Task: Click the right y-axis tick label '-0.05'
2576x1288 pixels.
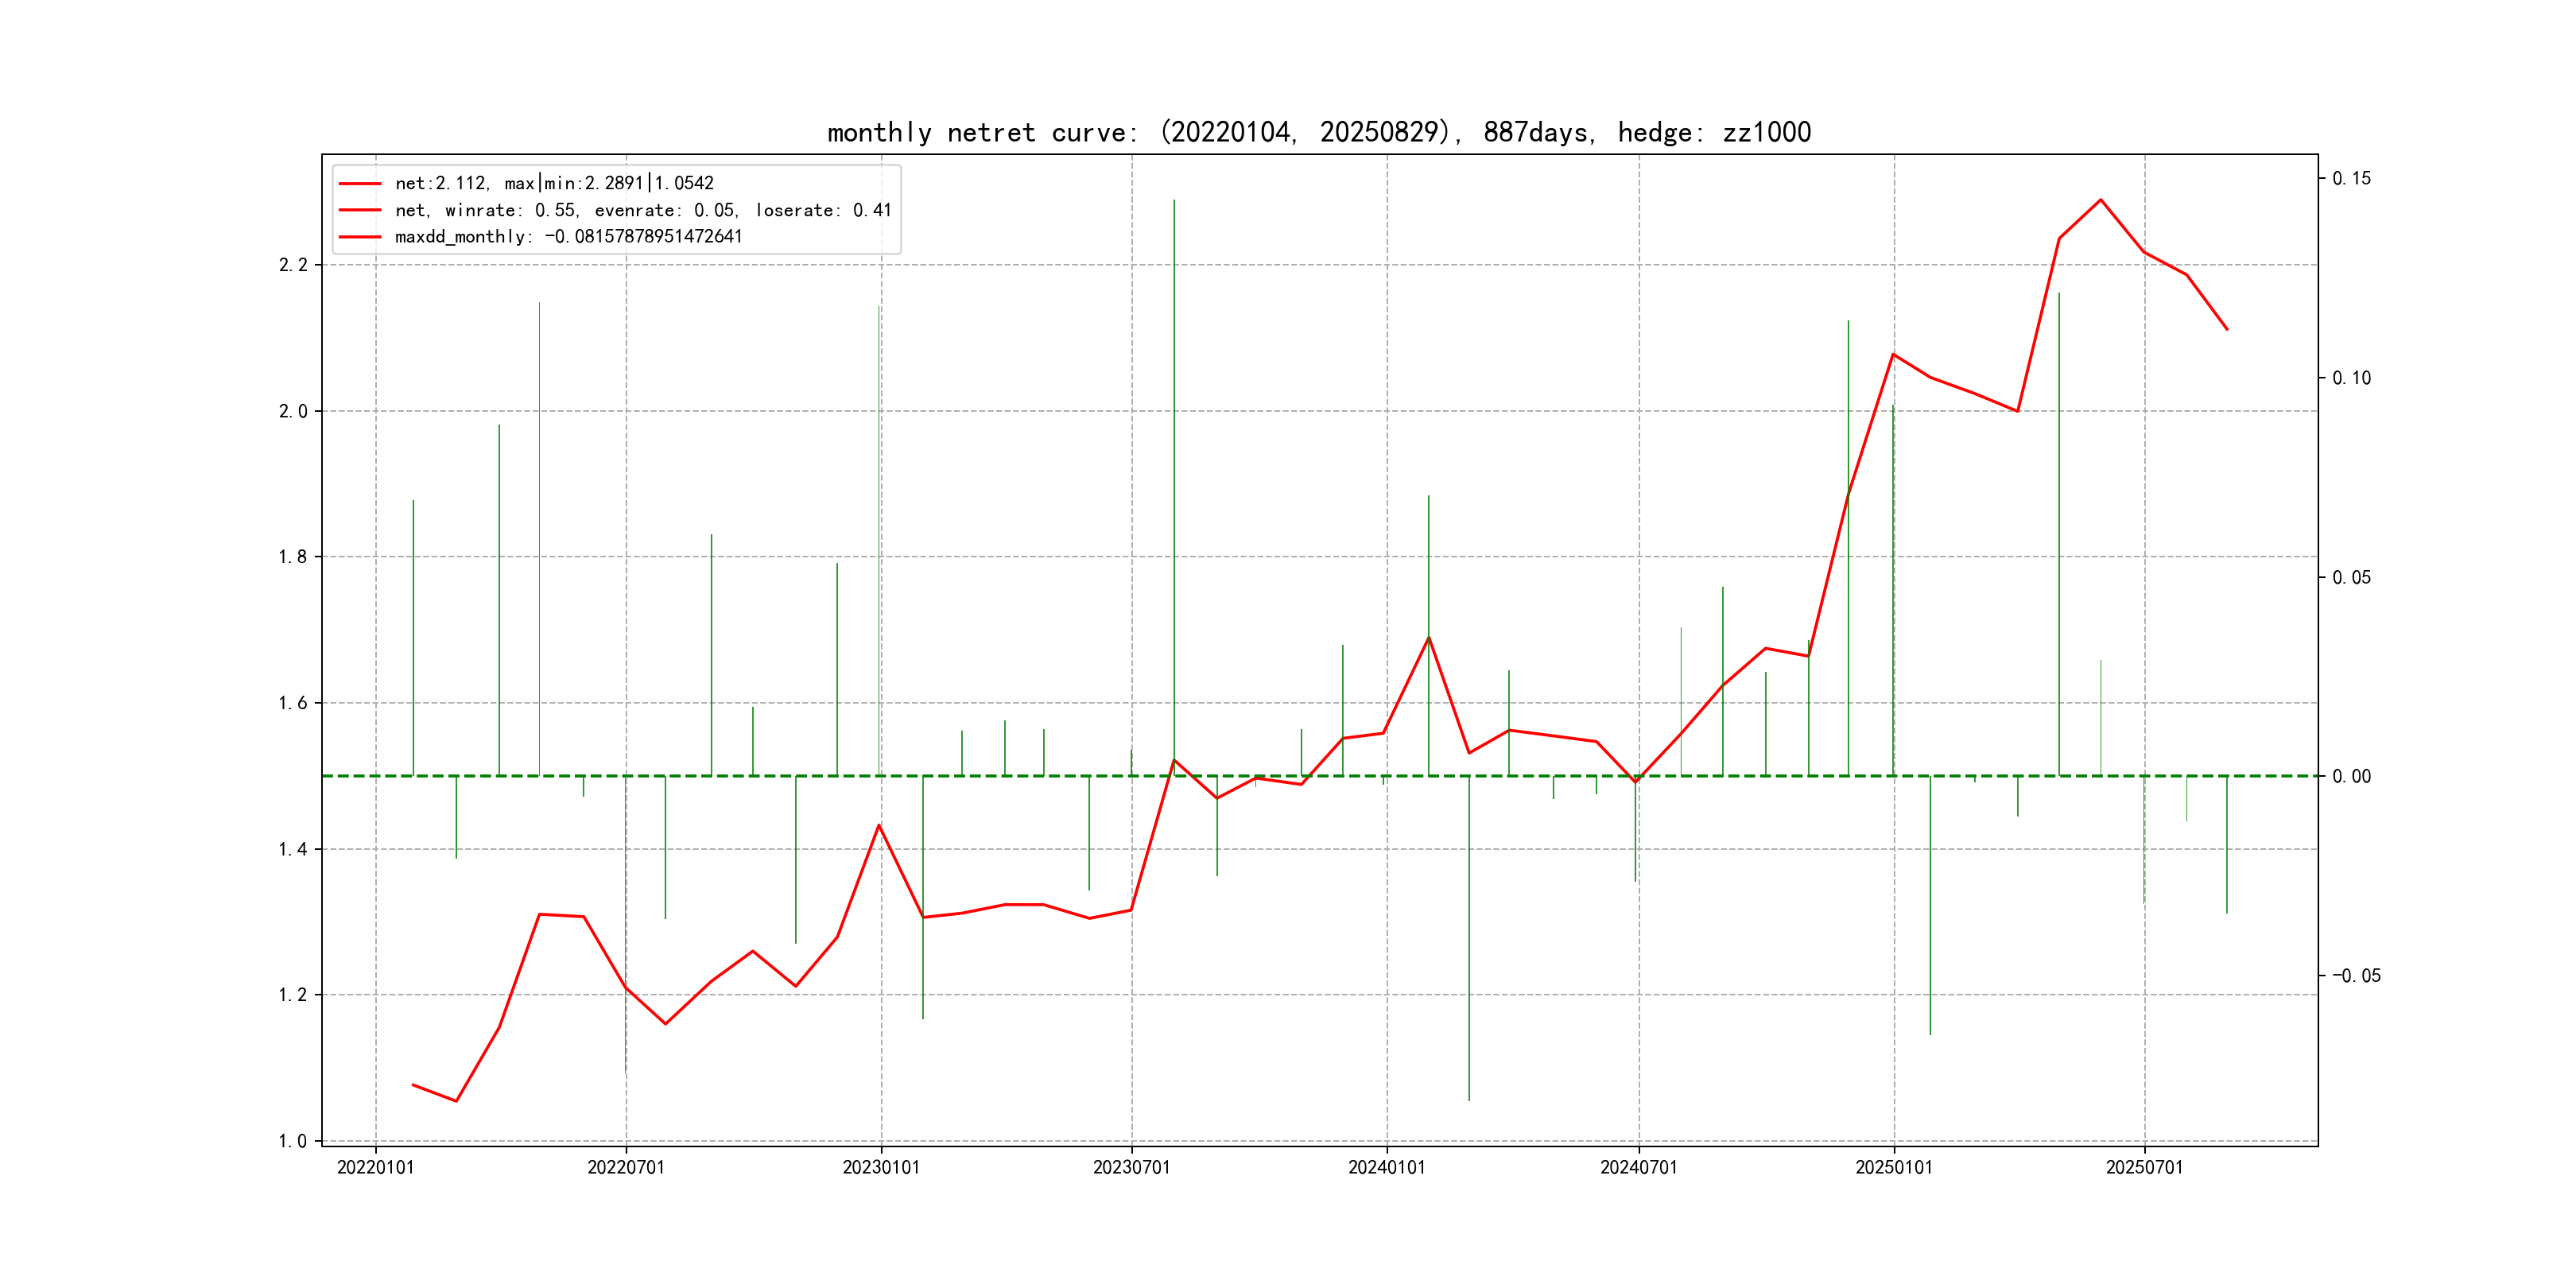Action: click(x=2356, y=976)
